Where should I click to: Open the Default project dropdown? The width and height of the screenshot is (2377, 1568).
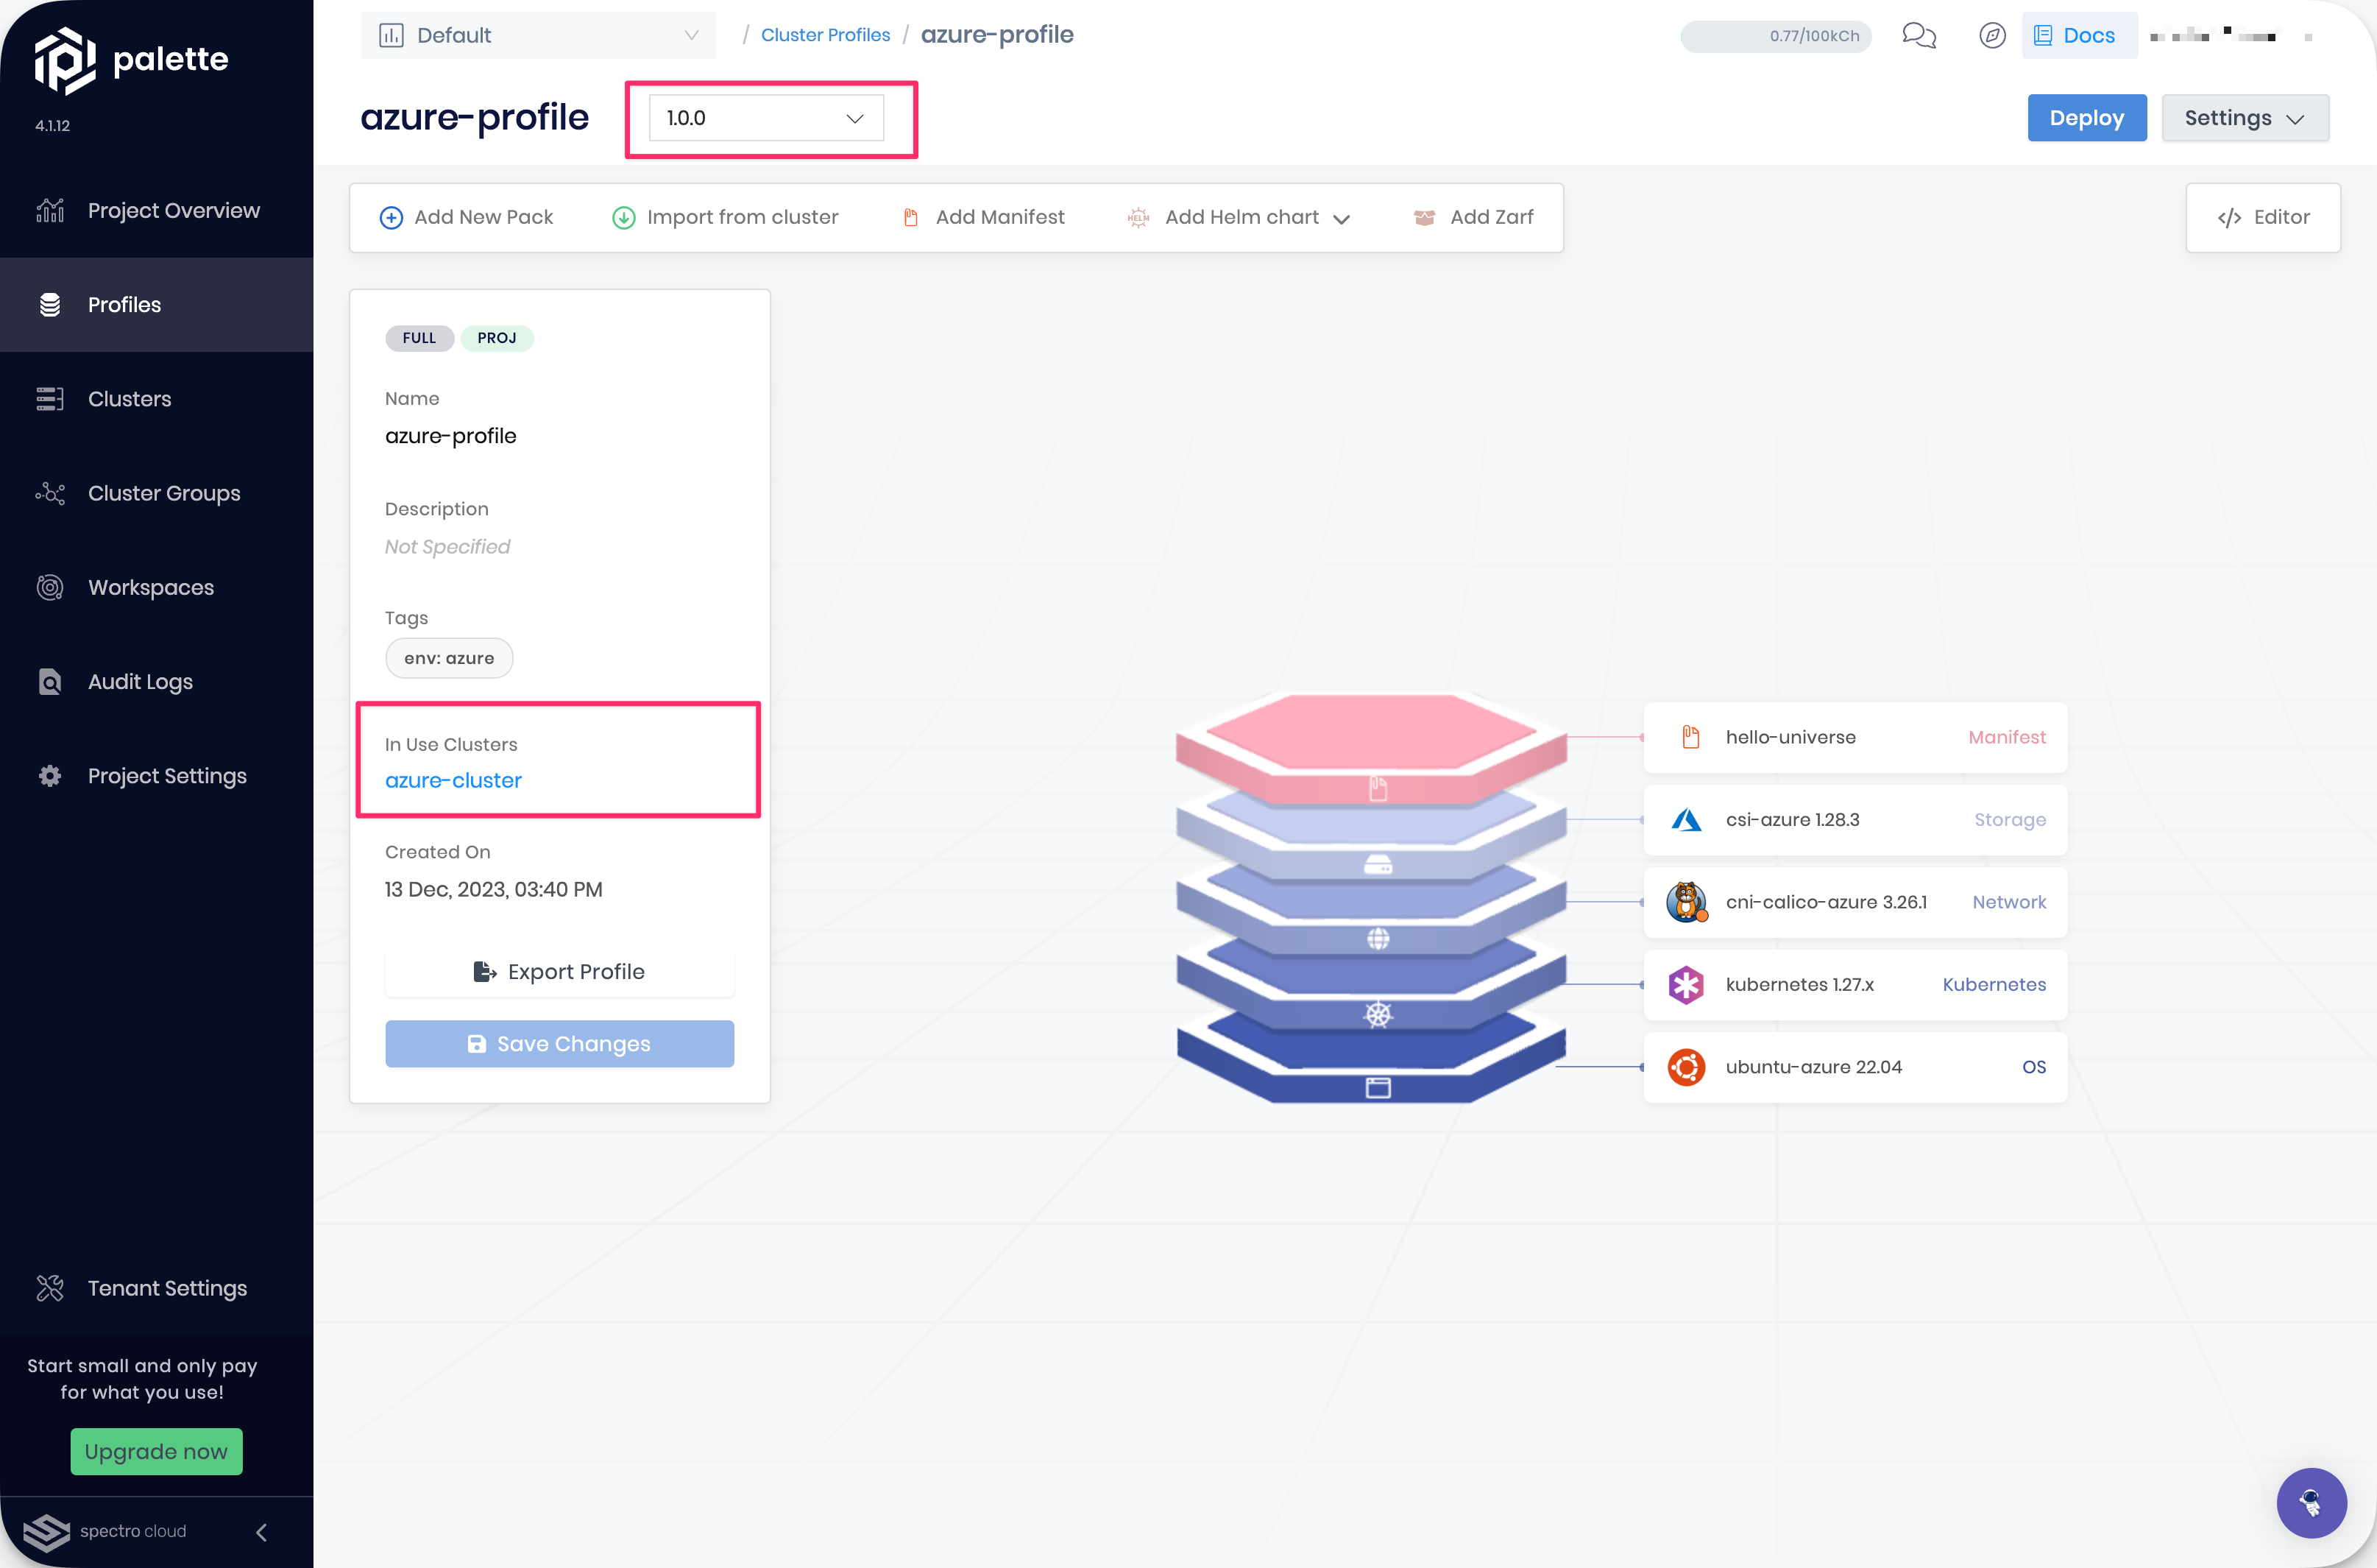[x=538, y=36]
